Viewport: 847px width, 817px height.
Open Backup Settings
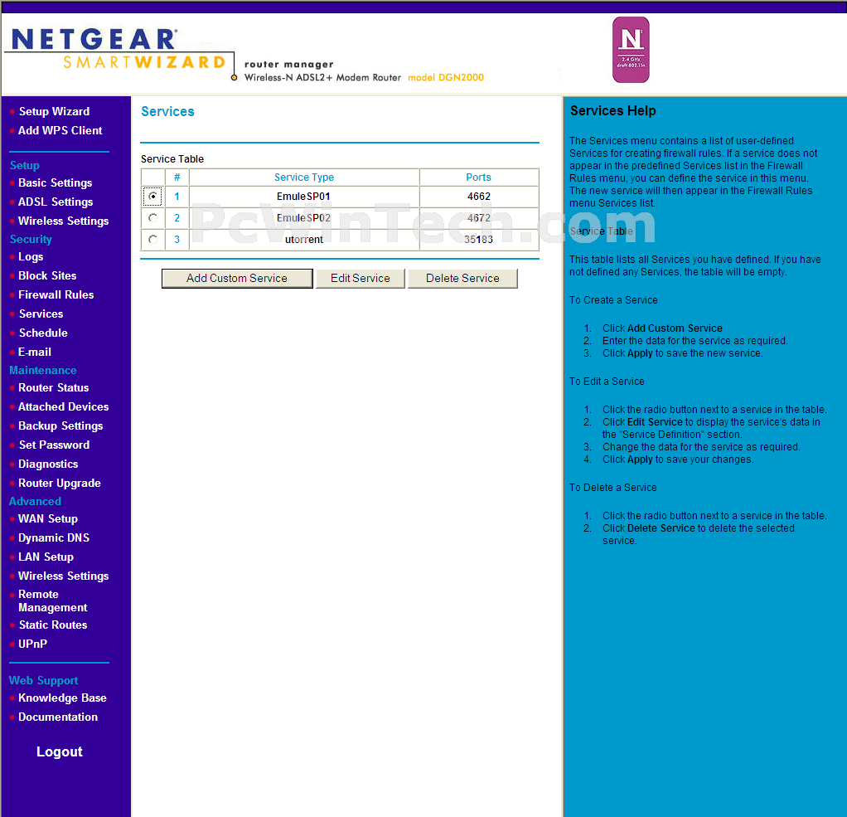(x=60, y=426)
